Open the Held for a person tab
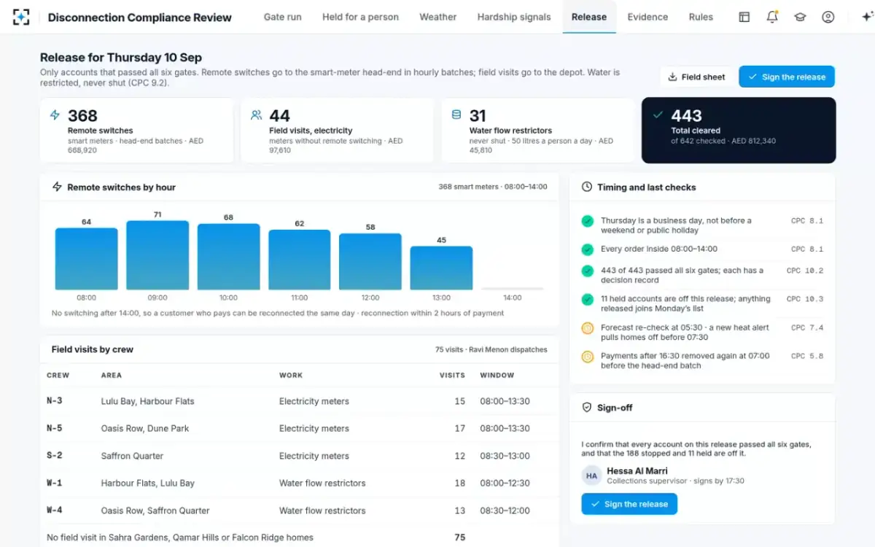The image size is (875, 547). [360, 17]
